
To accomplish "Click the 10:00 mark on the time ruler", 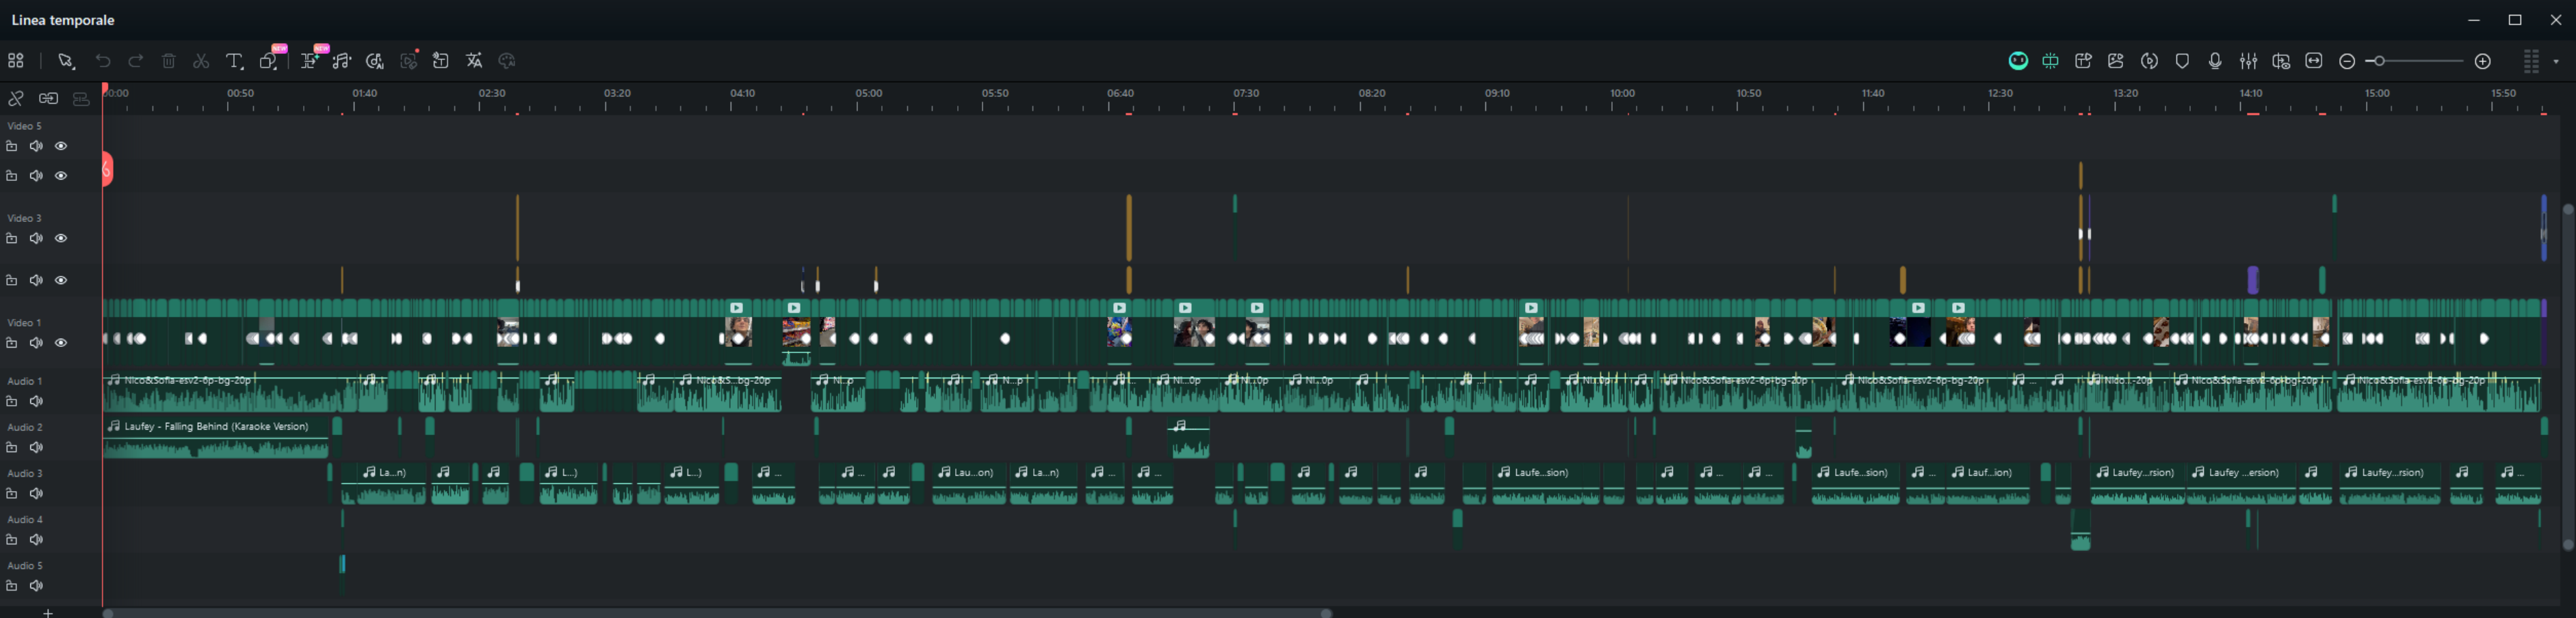I will 1622,94.
